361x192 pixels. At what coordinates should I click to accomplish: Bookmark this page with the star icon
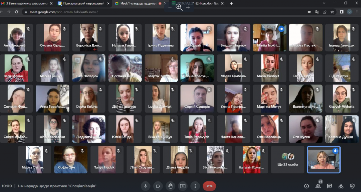point(332,12)
